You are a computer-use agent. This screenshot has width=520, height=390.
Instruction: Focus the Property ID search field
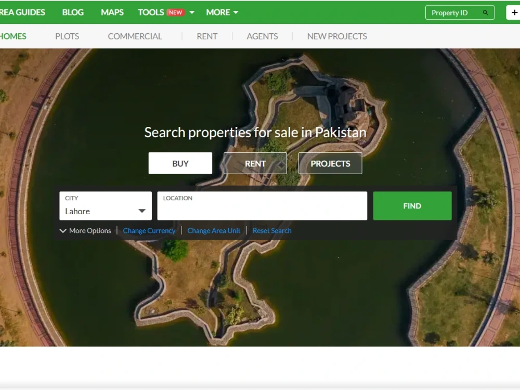[x=460, y=12]
